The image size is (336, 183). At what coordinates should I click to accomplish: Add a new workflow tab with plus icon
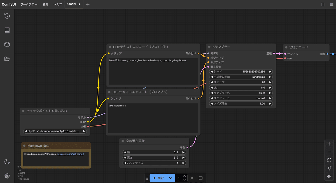pyautogui.click(x=88, y=4)
